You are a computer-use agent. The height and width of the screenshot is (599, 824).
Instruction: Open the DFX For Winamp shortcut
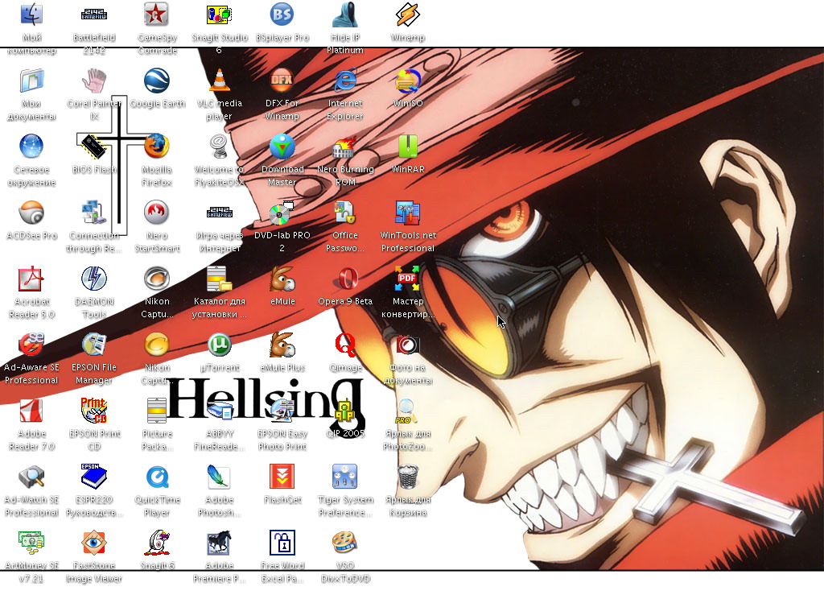(282, 81)
